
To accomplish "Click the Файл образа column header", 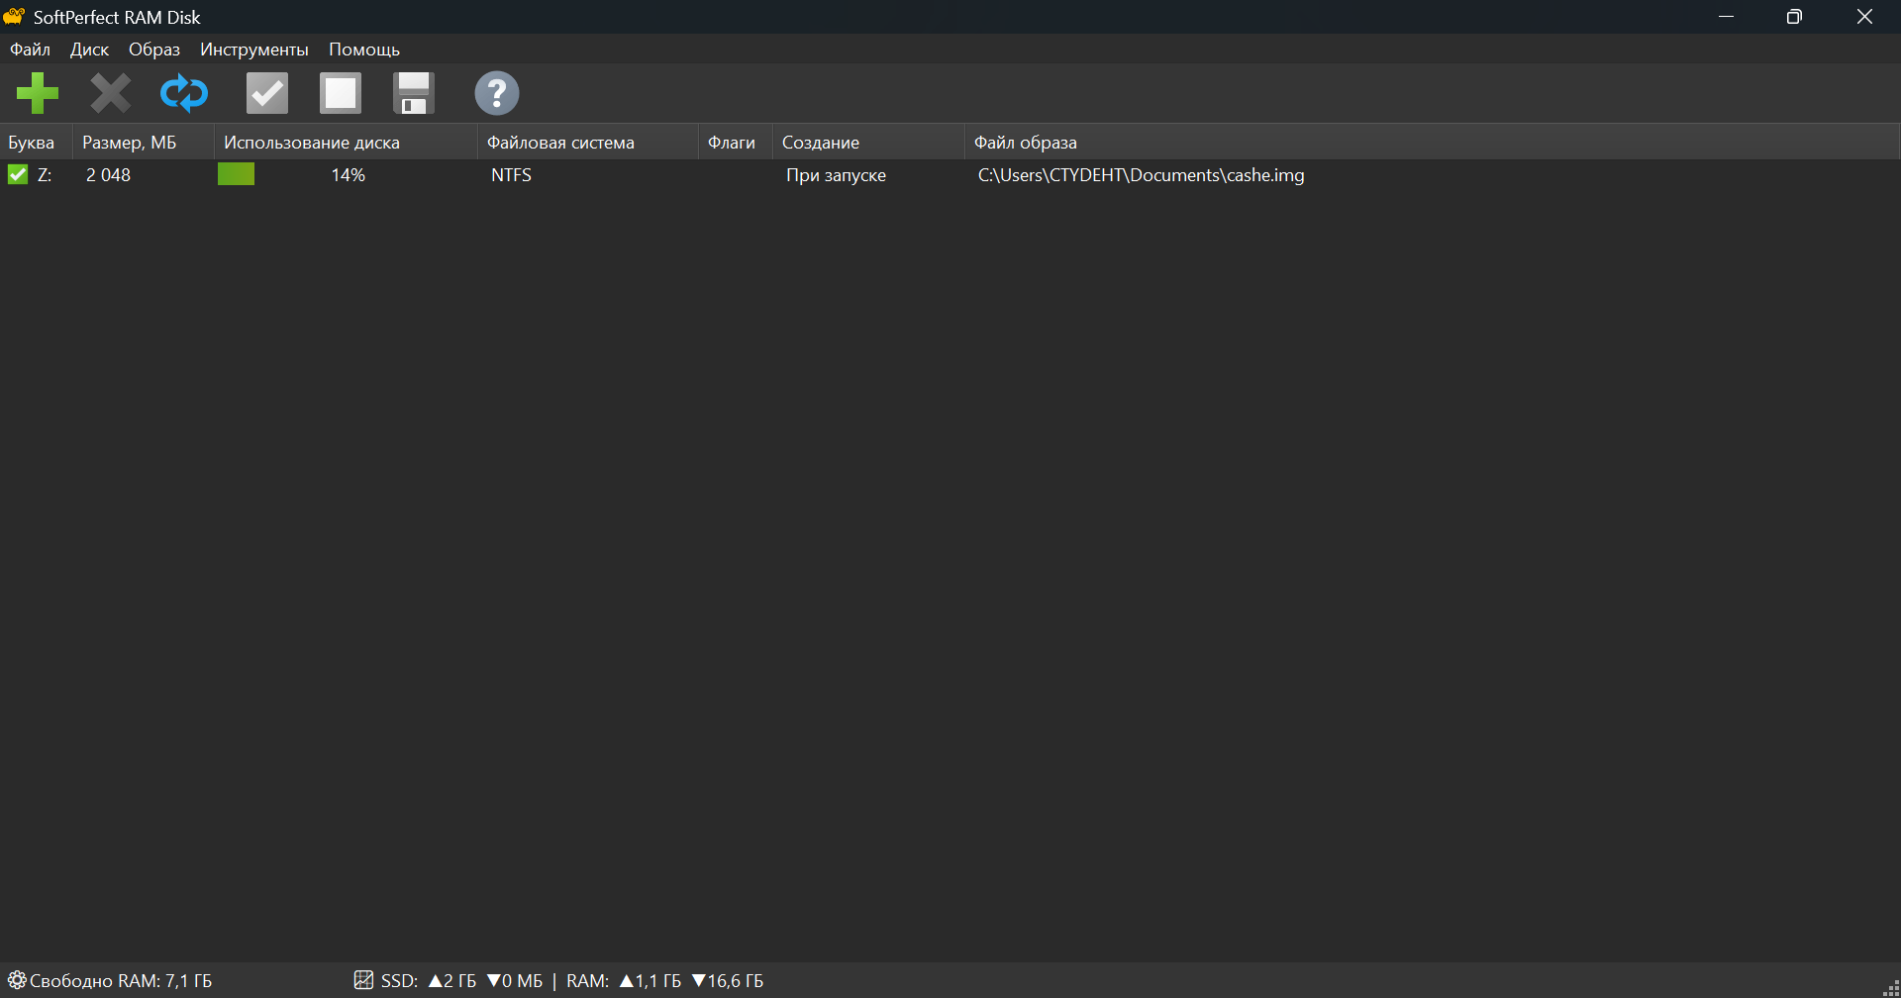I will point(1025,143).
